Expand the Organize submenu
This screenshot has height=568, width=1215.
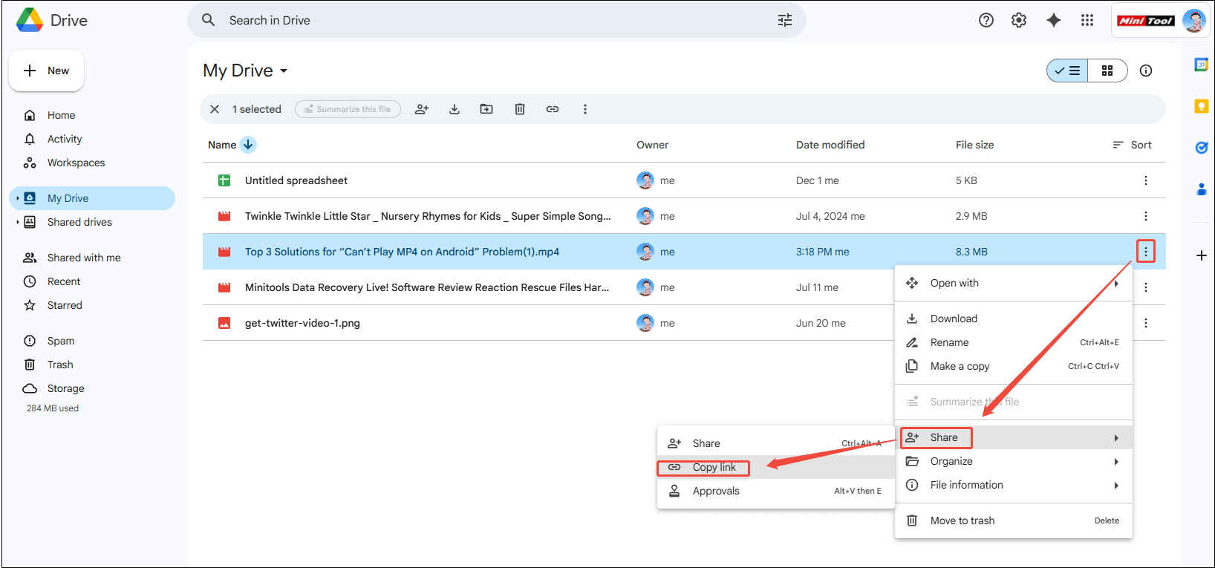1014,461
